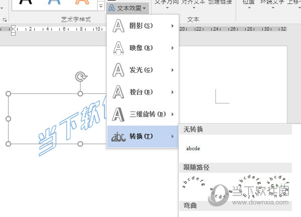Screen dimensions: 301x217
Task: Click the abc transform icon
Action: point(118,137)
